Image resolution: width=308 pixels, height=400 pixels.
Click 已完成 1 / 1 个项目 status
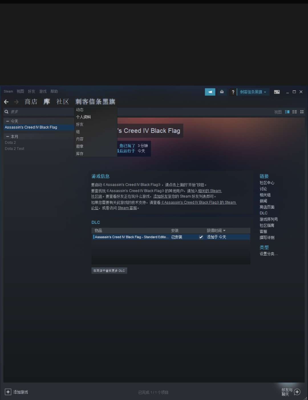tap(153, 393)
